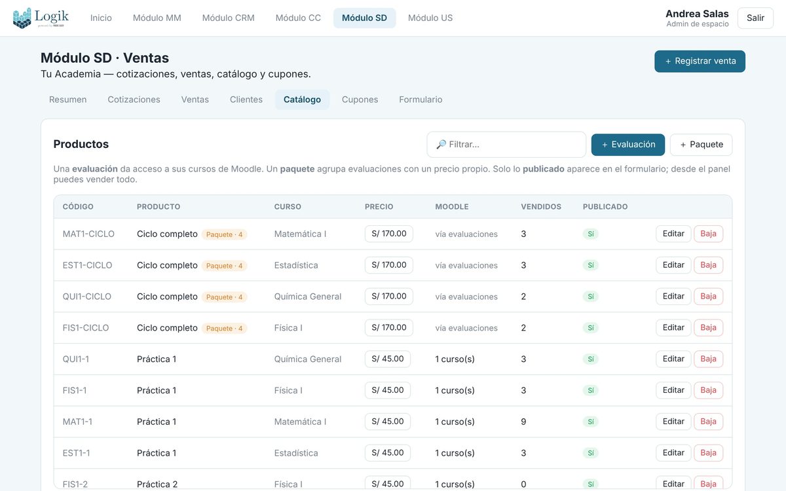Switch to Módulo CC
This screenshot has height=491, width=786.
298,18
